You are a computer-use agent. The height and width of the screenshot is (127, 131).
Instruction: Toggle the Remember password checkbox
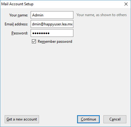(34, 42)
